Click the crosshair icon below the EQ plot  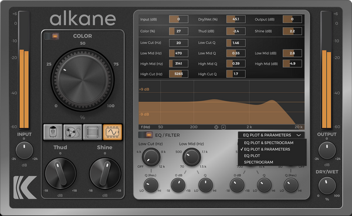(216, 127)
